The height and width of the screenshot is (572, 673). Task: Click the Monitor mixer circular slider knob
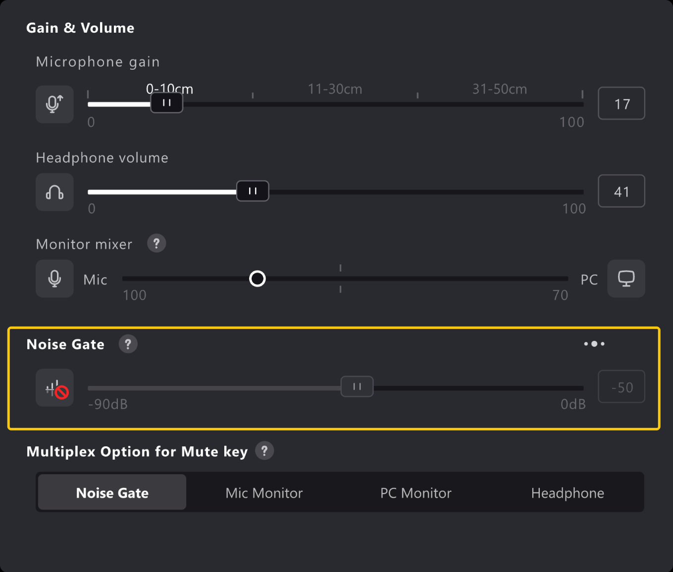258,279
